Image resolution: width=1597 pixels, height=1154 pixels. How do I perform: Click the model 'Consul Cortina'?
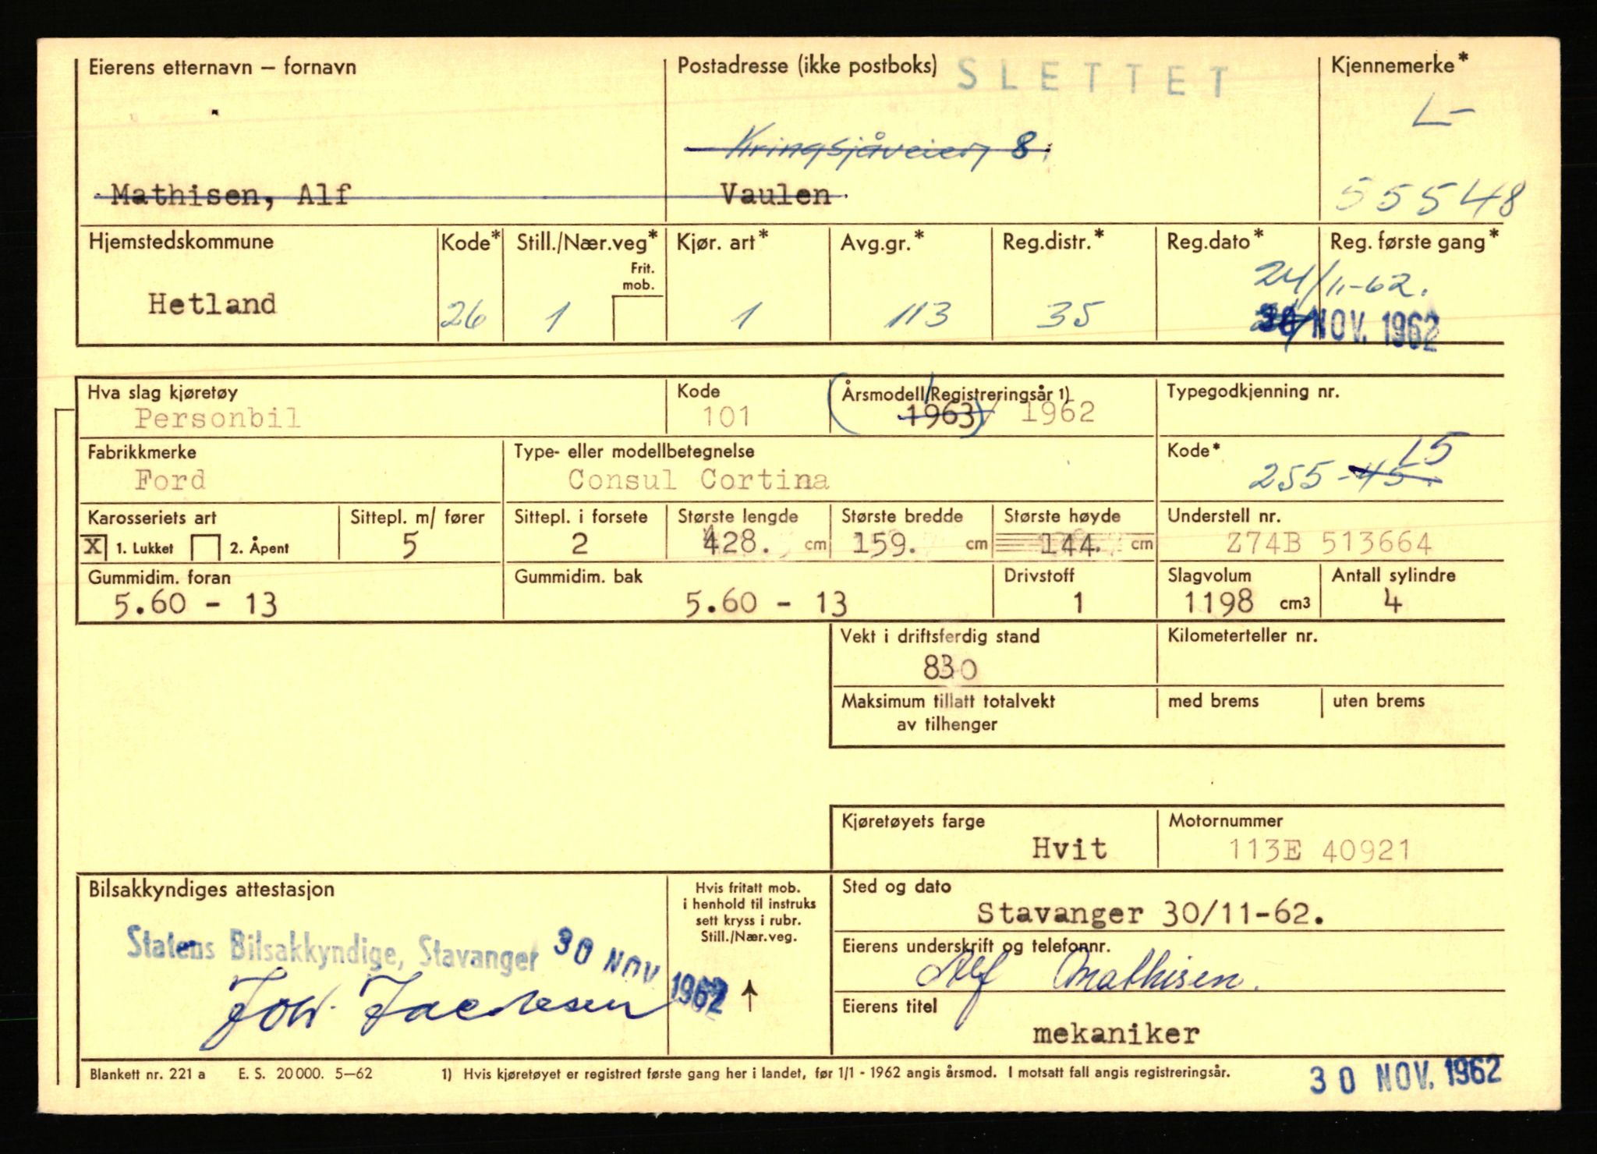(699, 479)
